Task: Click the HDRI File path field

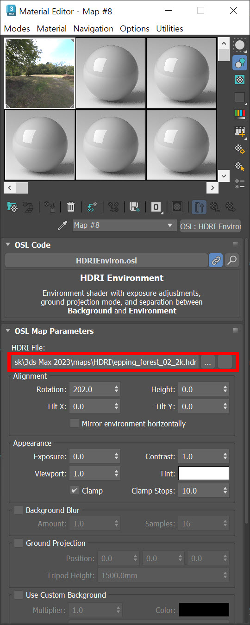Action: pyautogui.click(x=106, y=362)
